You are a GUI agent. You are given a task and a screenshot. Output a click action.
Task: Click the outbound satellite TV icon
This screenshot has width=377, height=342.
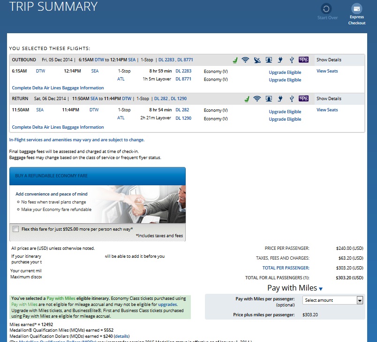coord(256,60)
